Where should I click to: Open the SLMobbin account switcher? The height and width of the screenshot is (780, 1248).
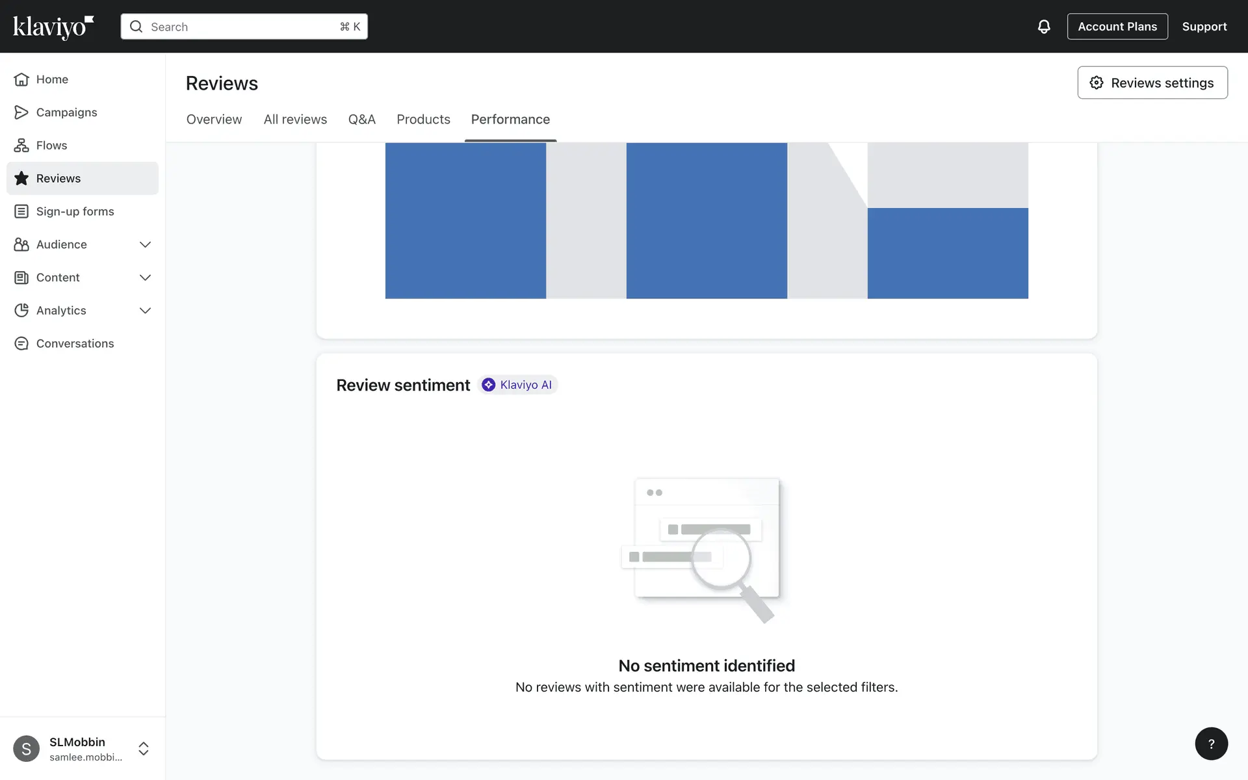(x=144, y=749)
